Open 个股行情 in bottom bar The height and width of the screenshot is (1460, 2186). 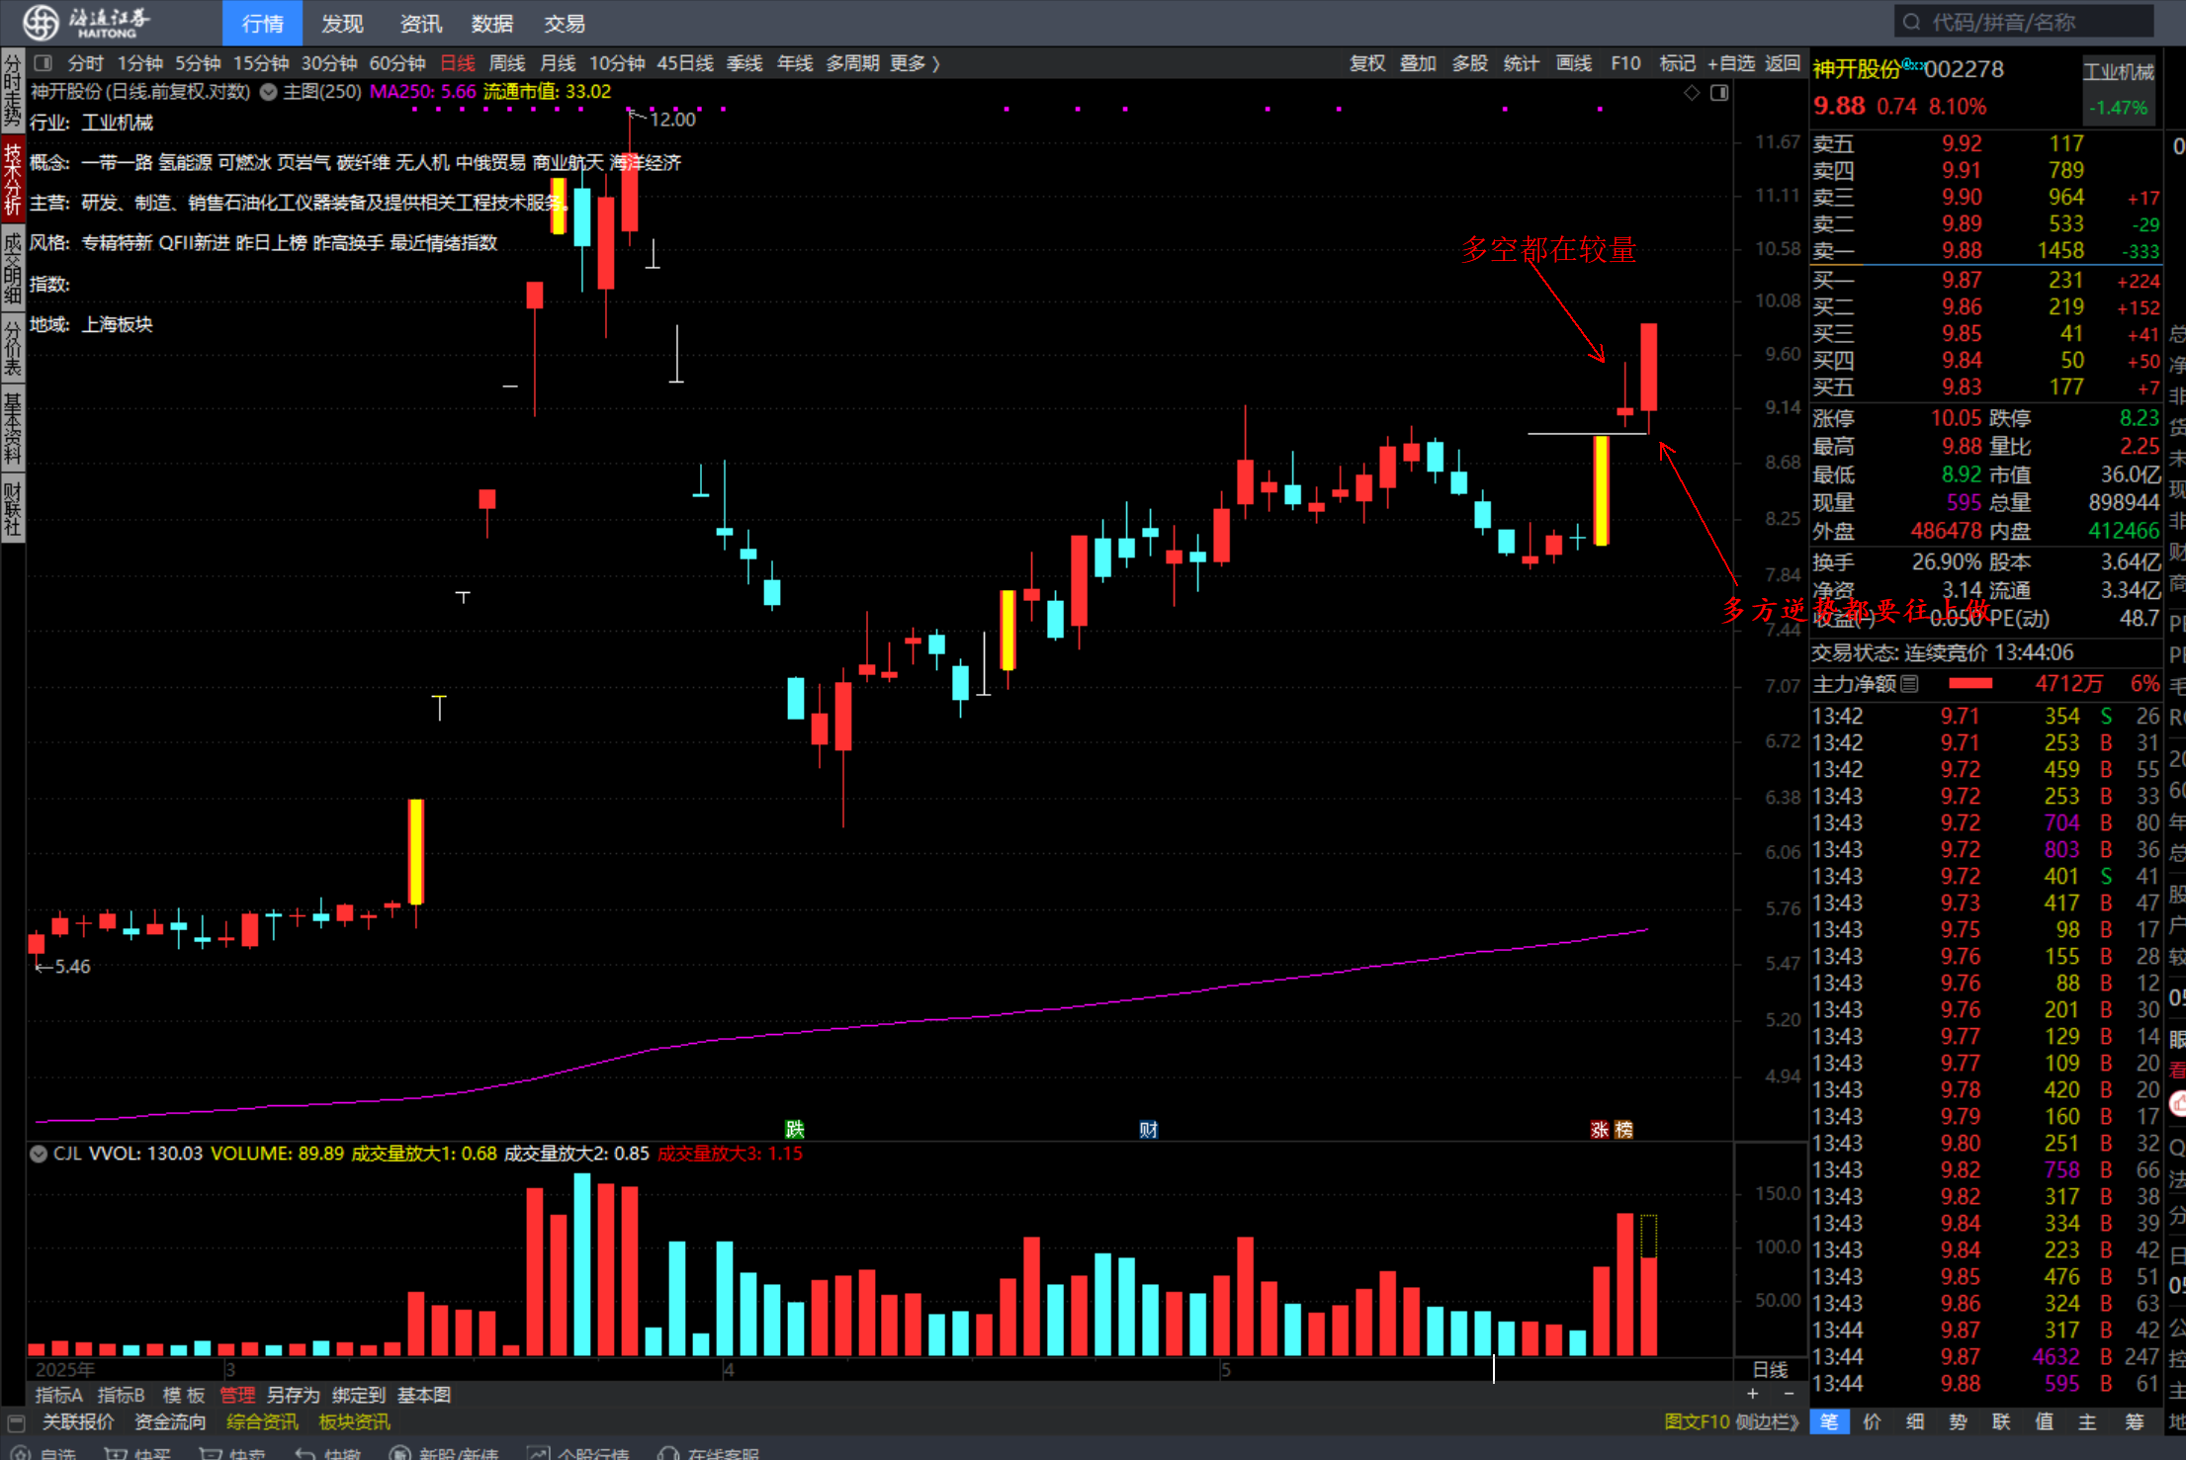[578, 1453]
